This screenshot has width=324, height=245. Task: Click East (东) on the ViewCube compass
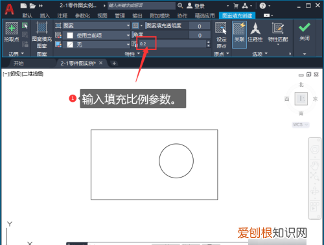click(x=315, y=99)
